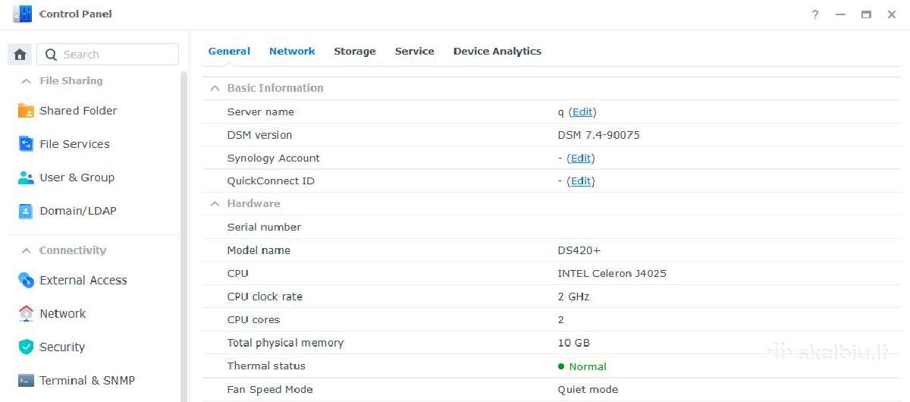Maximize the Control Panel window
Screen dimensions: 910x402
coord(866,14)
